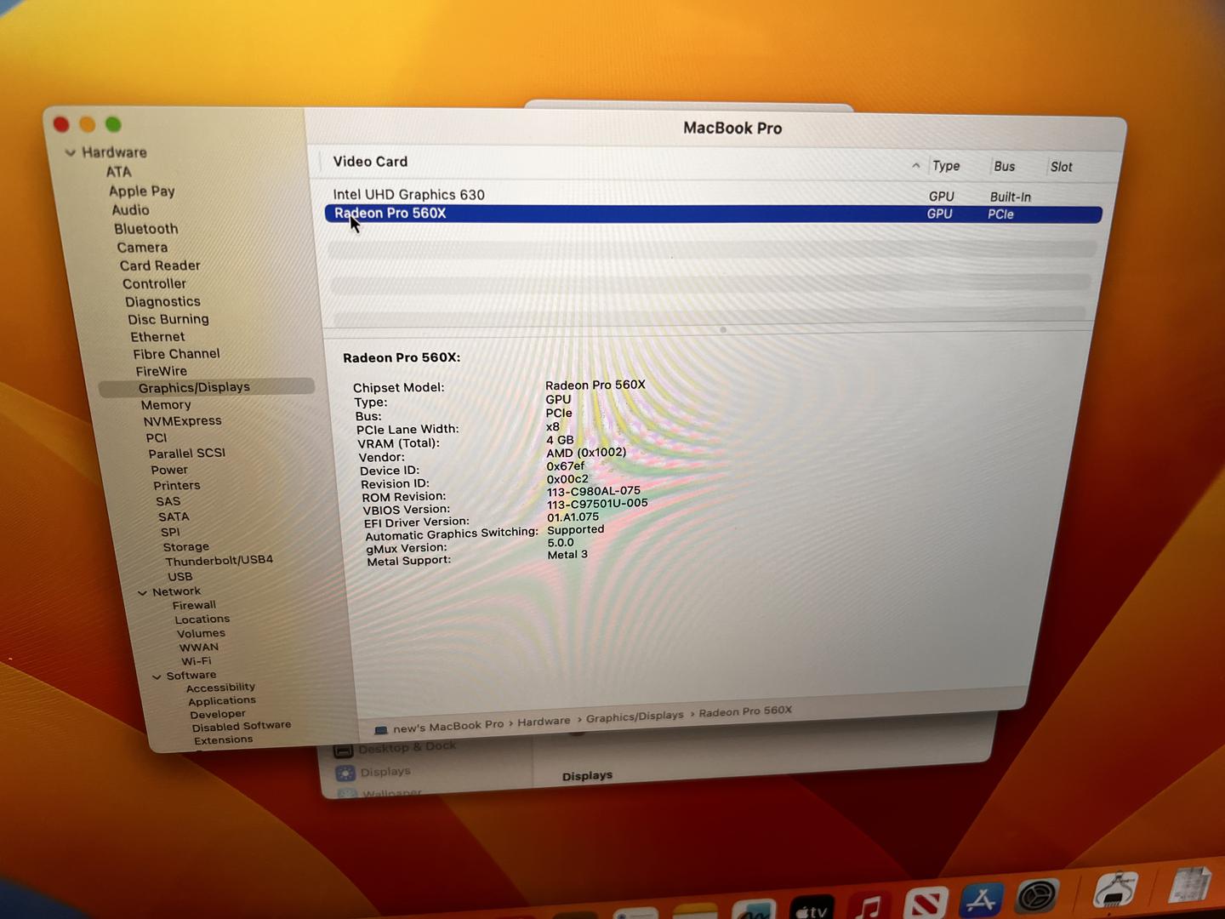1225x919 pixels.
Task: Click the System Information Dock icon
Action: 1115,890
